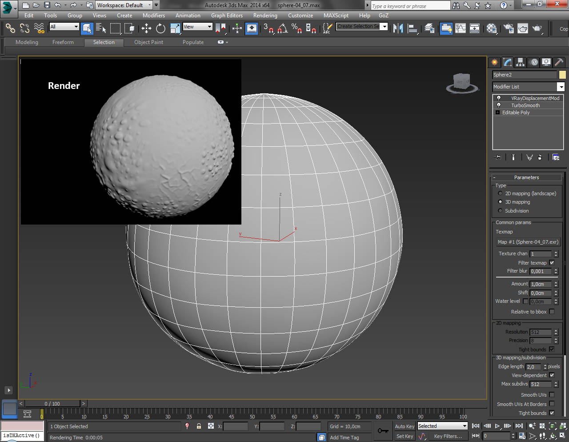This screenshot has width=569, height=442.
Task: Enable Water level checkbox
Action: coord(525,301)
